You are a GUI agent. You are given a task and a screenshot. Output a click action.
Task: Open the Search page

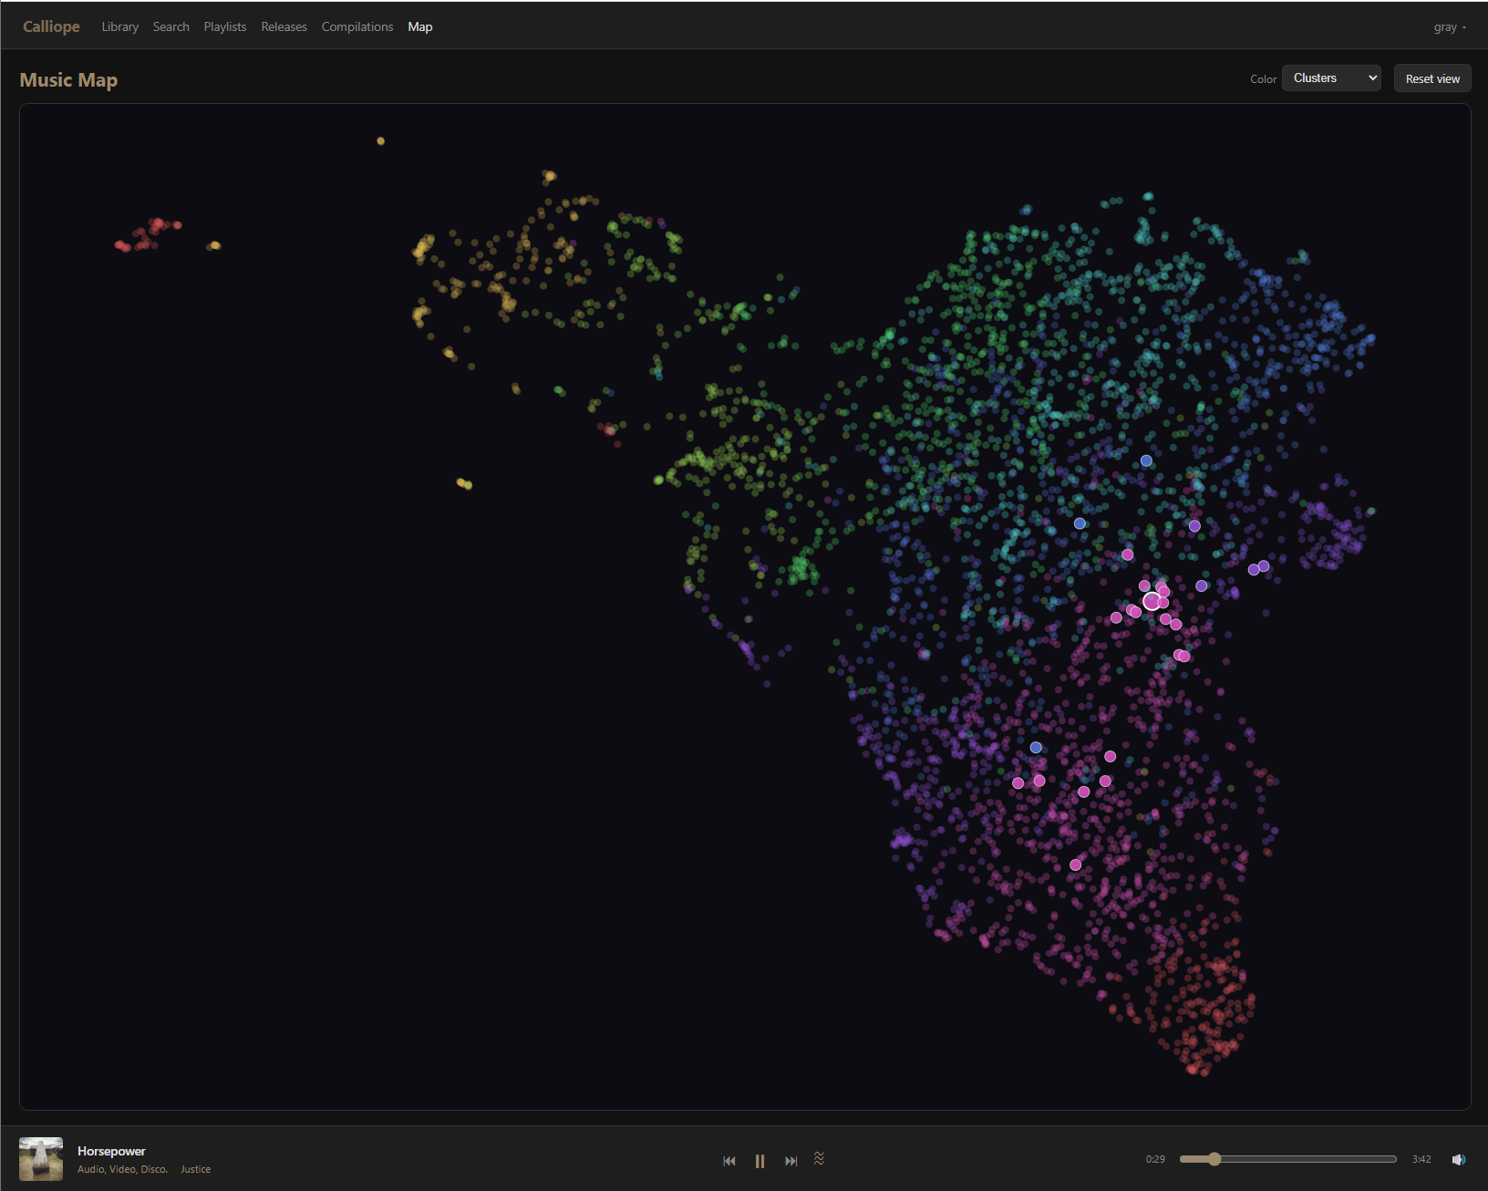(x=171, y=26)
